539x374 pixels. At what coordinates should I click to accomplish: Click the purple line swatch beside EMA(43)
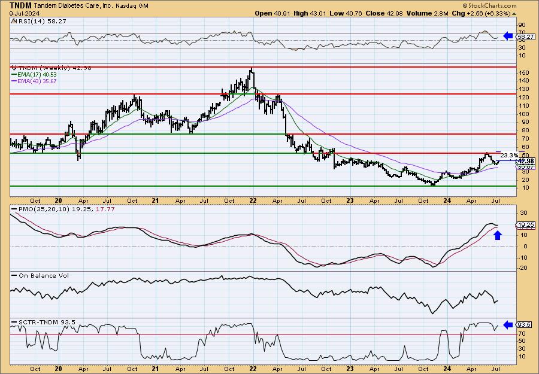[x=15, y=81]
